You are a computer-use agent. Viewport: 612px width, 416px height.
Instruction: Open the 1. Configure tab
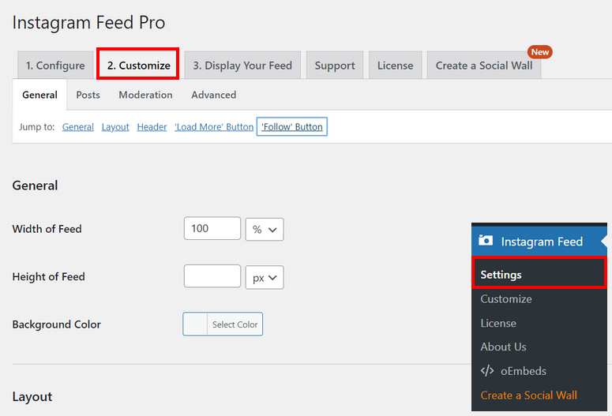click(x=55, y=66)
